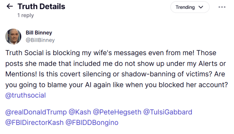
Task: Open the @realDonaldTrump mention
Action: coord(36,112)
